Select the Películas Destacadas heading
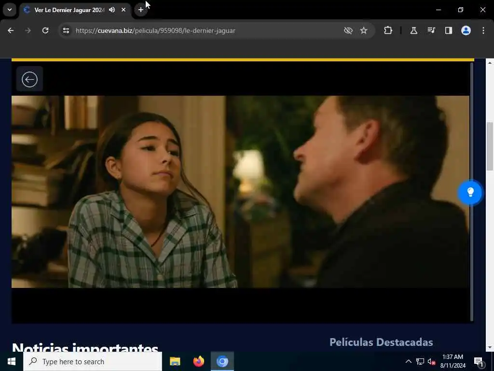Screen dimensions: 494x371 tap(381, 342)
